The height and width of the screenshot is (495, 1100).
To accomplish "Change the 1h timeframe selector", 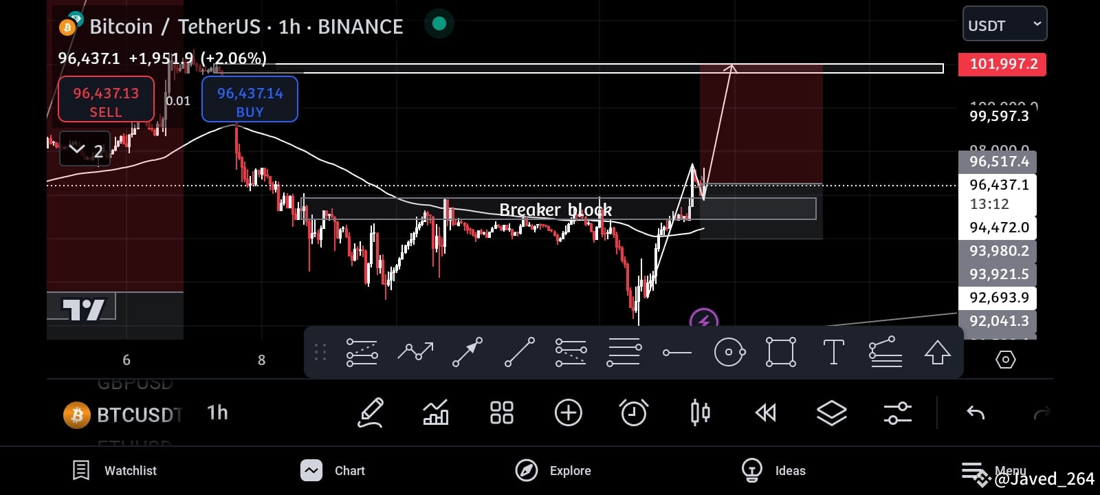I will click(217, 413).
